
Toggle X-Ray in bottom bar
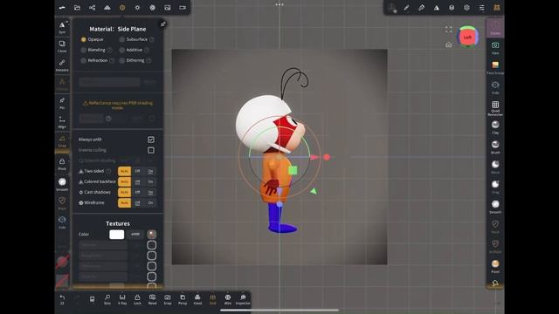[122, 299]
